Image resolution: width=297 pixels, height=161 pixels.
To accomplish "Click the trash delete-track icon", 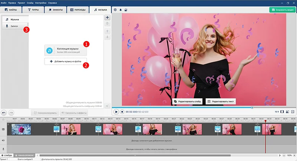I will coord(107,23).
